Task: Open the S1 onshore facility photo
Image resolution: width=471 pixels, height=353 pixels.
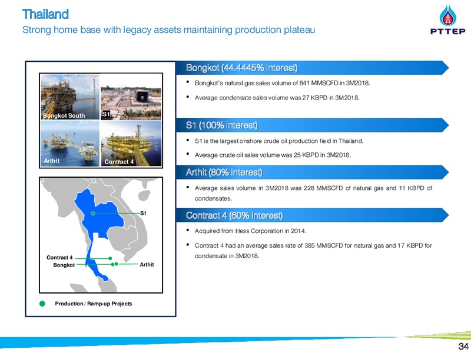Action: (131, 97)
